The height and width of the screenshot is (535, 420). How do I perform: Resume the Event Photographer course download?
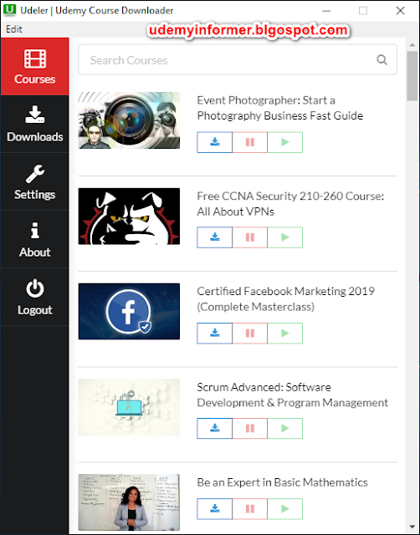[x=284, y=142]
